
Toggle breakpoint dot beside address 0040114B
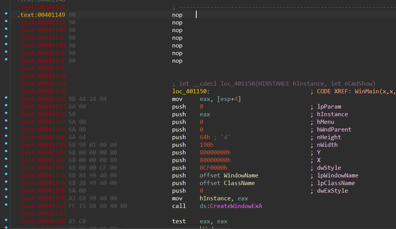coord(6,29)
